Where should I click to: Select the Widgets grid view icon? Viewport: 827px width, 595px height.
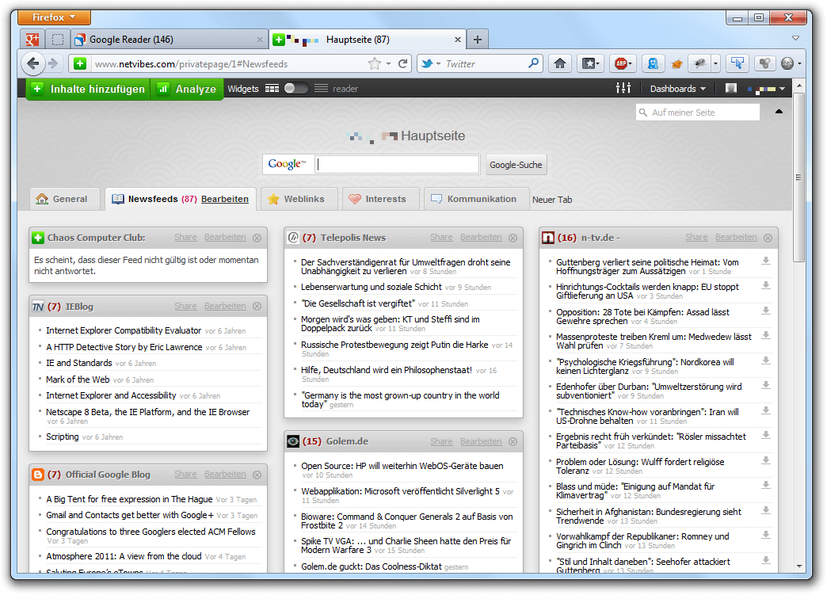click(272, 88)
